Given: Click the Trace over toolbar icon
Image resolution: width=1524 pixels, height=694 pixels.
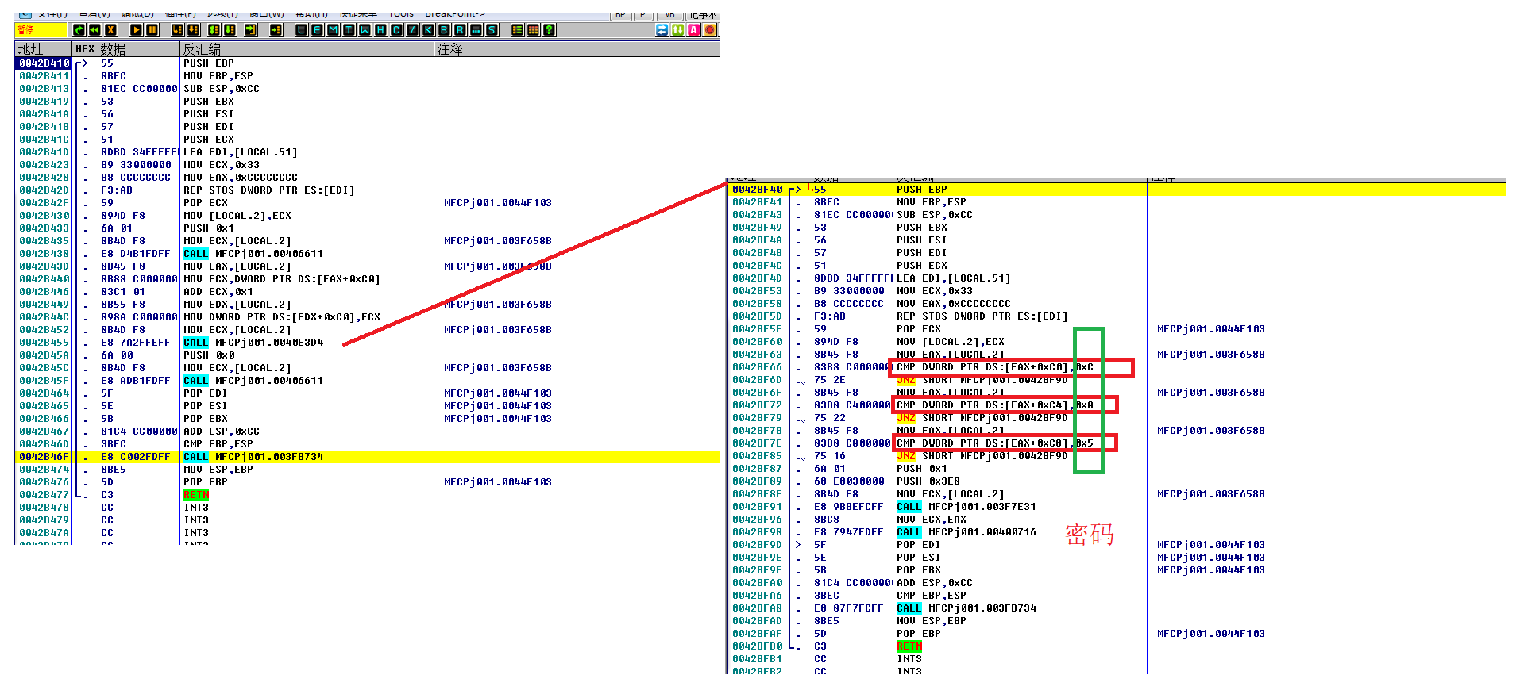Looking at the screenshot, I should coord(230,30).
